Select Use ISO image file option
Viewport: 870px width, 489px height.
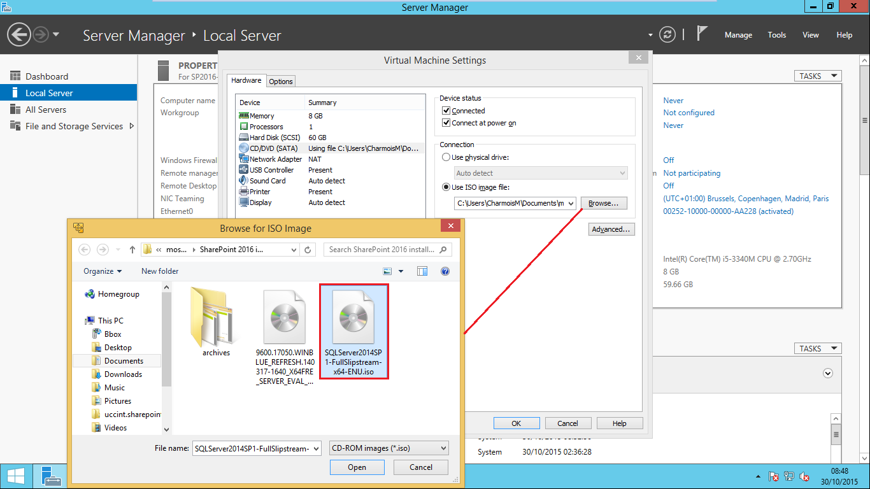click(446, 187)
